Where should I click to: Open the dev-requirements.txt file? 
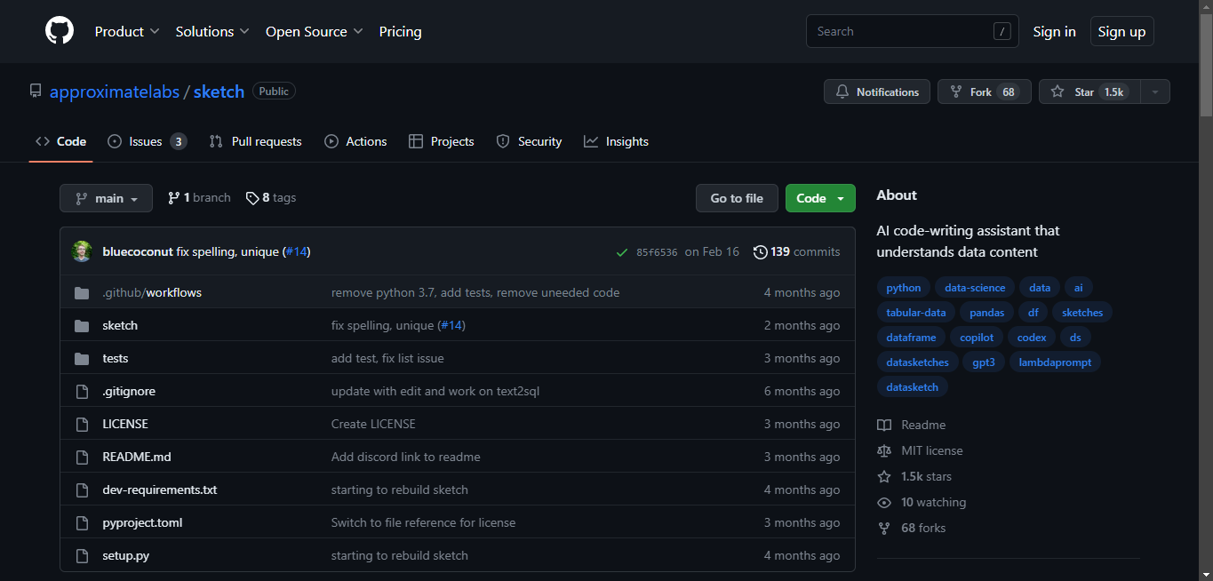click(x=160, y=489)
